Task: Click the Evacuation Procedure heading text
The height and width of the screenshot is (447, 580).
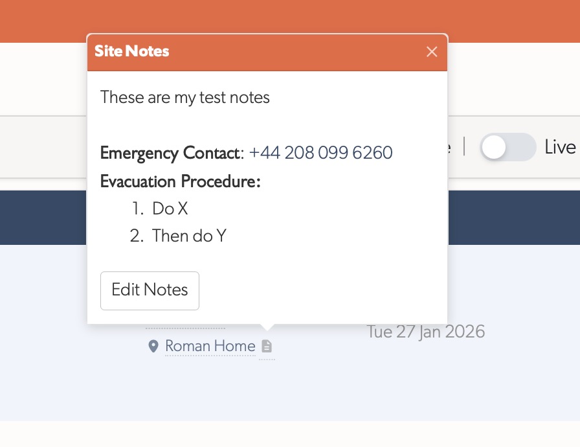Action: tap(179, 181)
